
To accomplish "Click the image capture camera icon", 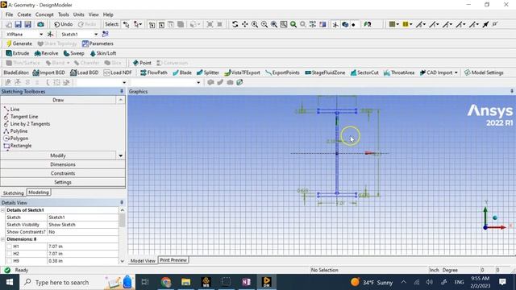I will pos(40,24).
